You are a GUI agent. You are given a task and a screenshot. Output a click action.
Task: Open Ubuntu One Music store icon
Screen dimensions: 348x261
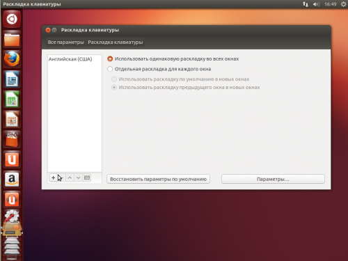[12, 199]
